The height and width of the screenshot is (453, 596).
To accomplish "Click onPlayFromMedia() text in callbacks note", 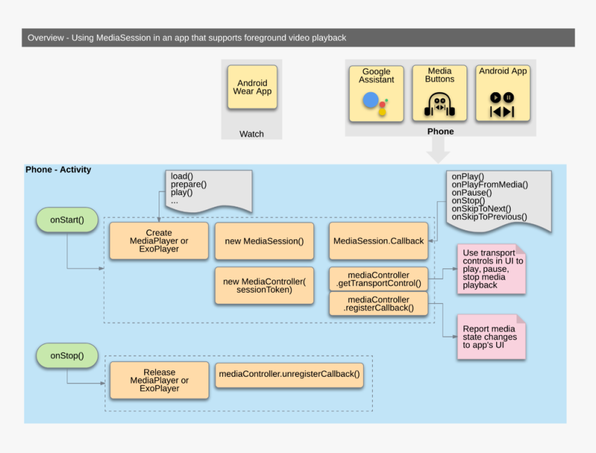I will (489, 185).
